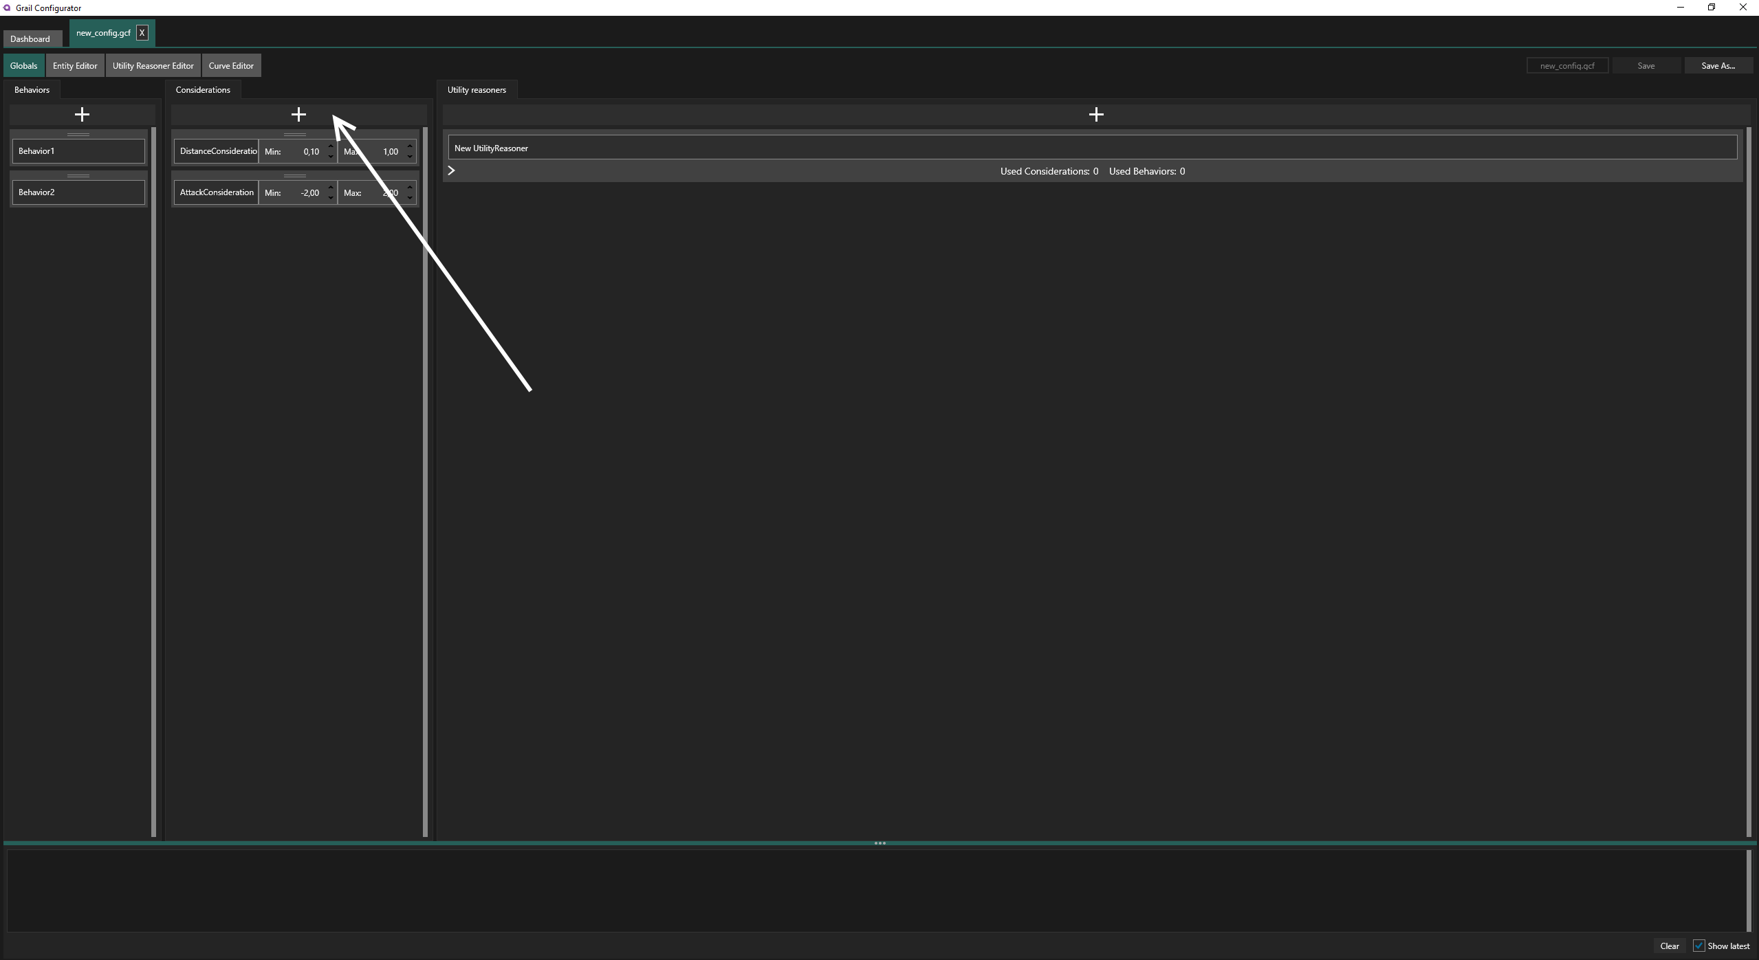Open the Curve Editor tab
This screenshot has width=1759, height=960.
[231, 65]
